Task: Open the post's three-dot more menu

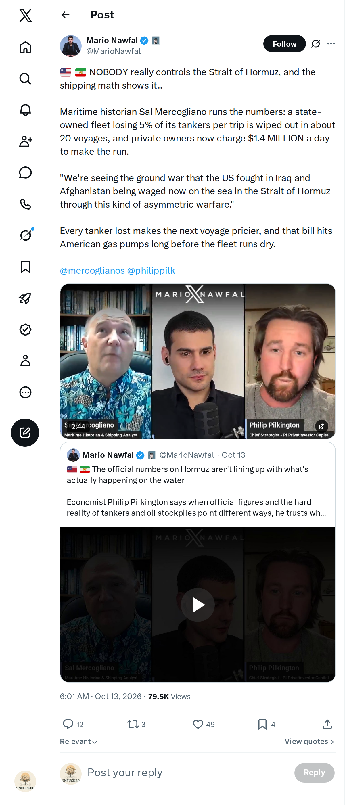Action: pyautogui.click(x=331, y=44)
